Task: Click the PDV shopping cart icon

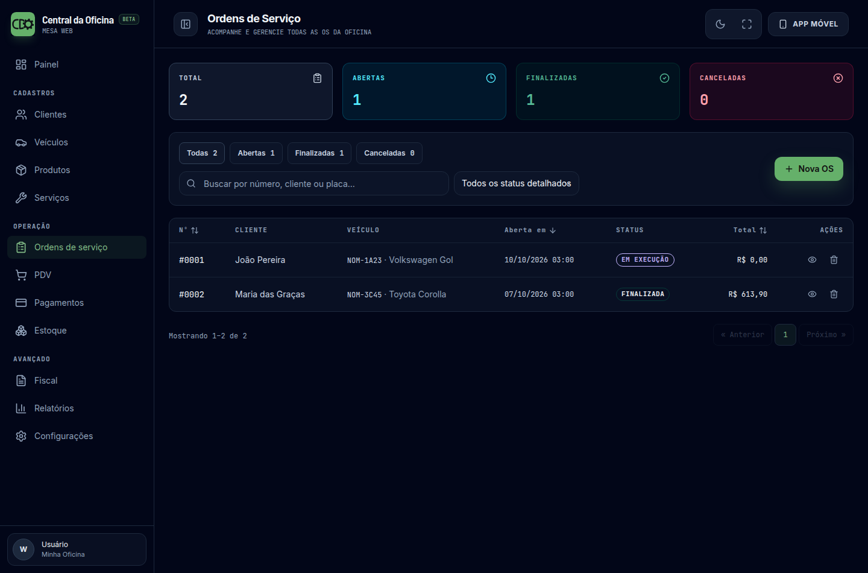Action: pyautogui.click(x=21, y=275)
